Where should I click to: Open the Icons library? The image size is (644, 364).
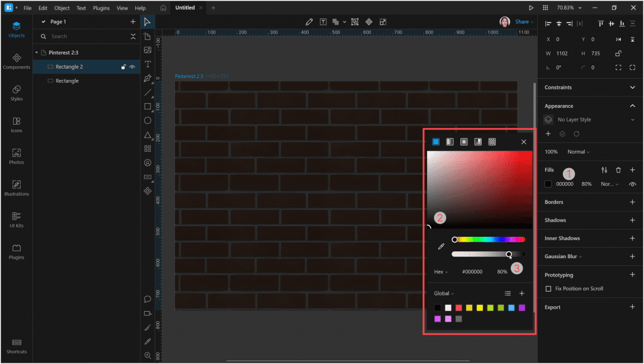(16, 125)
